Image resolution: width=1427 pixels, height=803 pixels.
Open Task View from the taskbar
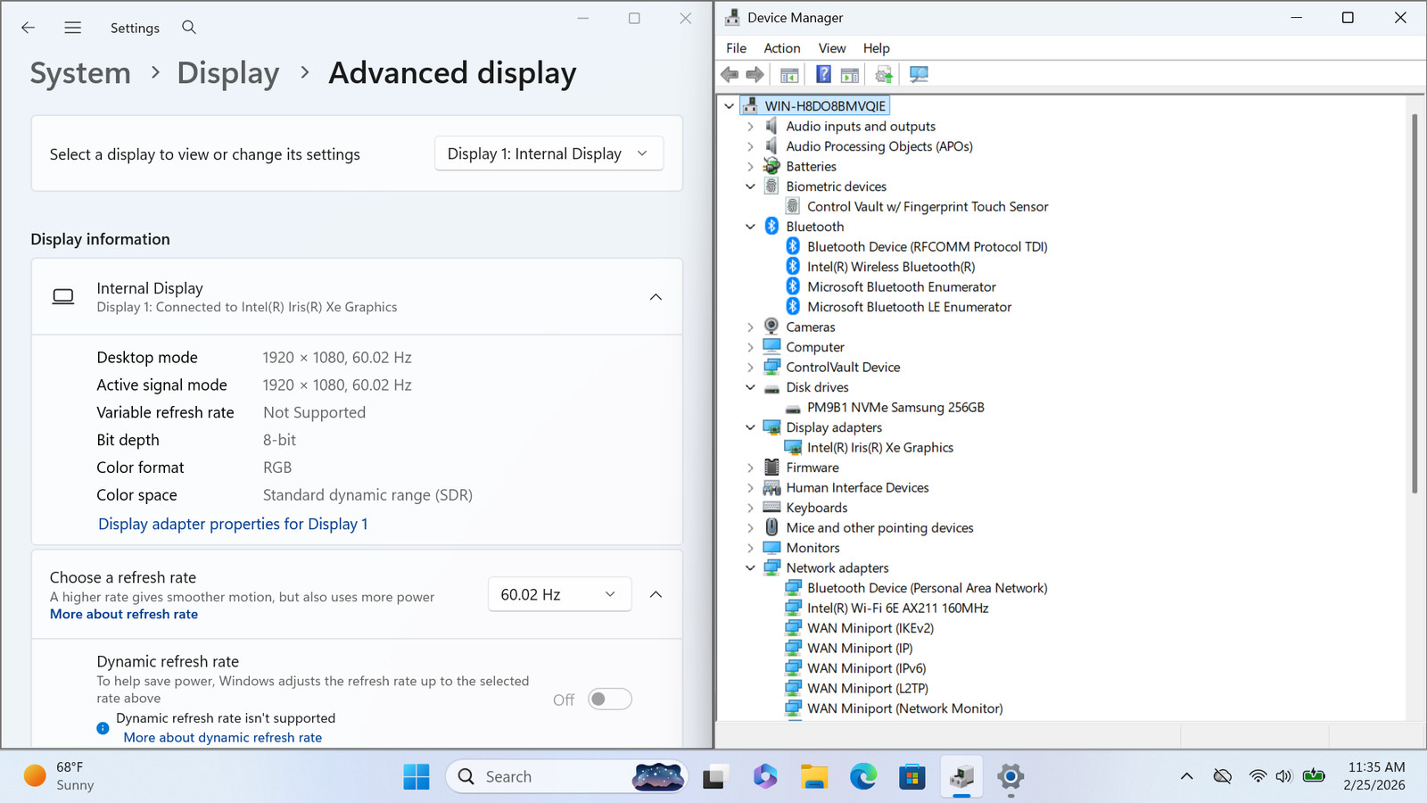714,777
